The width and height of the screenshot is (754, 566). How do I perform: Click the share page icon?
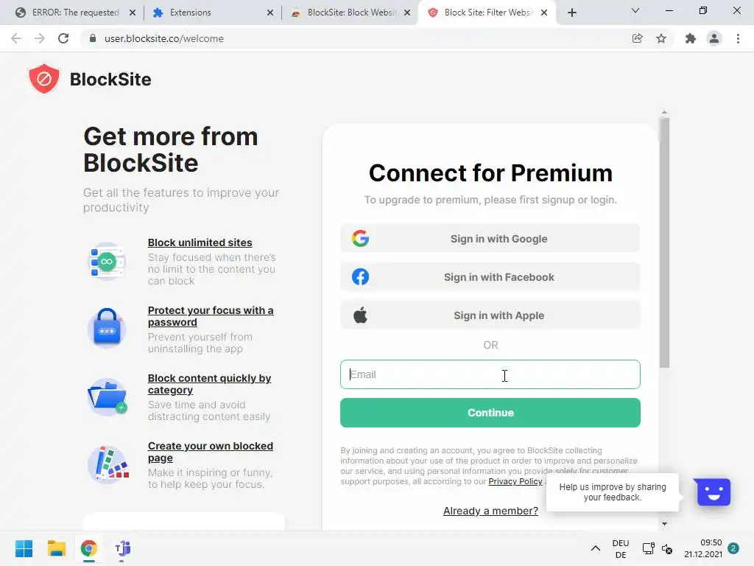638,38
